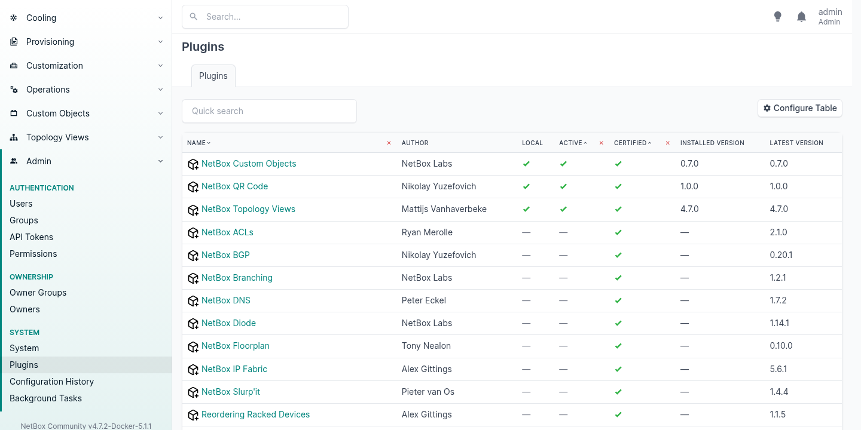Click the package icon beside NetBox Topology Views

pyautogui.click(x=193, y=210)
